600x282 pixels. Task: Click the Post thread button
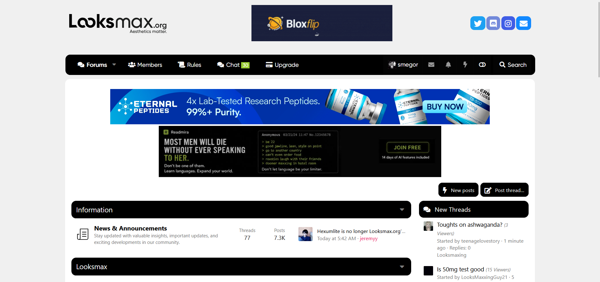(504, 190)
